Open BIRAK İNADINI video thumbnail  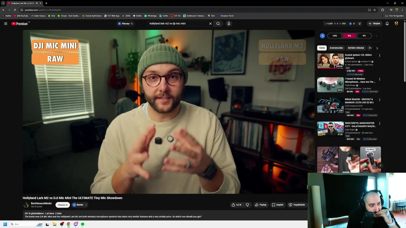tap(331, 105)
